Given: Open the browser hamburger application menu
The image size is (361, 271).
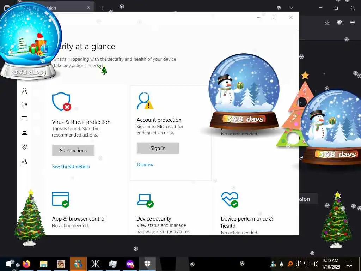Looking at the screenshot, I should tap(353, 22).
